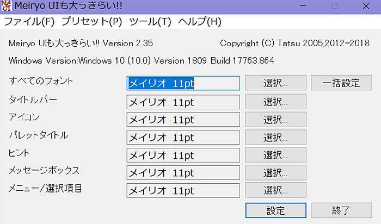Choose font for すべてのフォント via 選択...

(x=276, y=83)
